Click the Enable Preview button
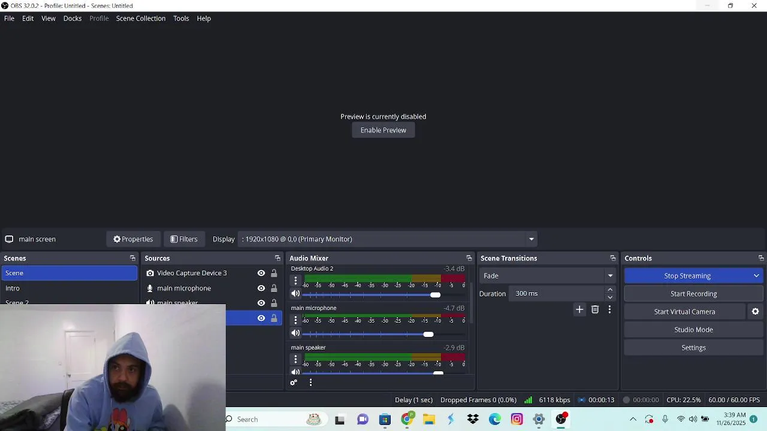Screen dimensions: 767x431 click(x=383, y=130)
